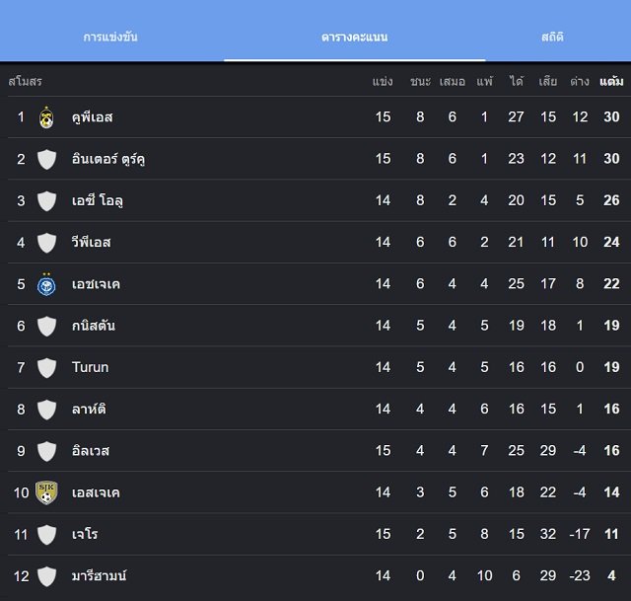631x601 pixels.
Task: Click the แต้ม points column header
Action: 611,82
